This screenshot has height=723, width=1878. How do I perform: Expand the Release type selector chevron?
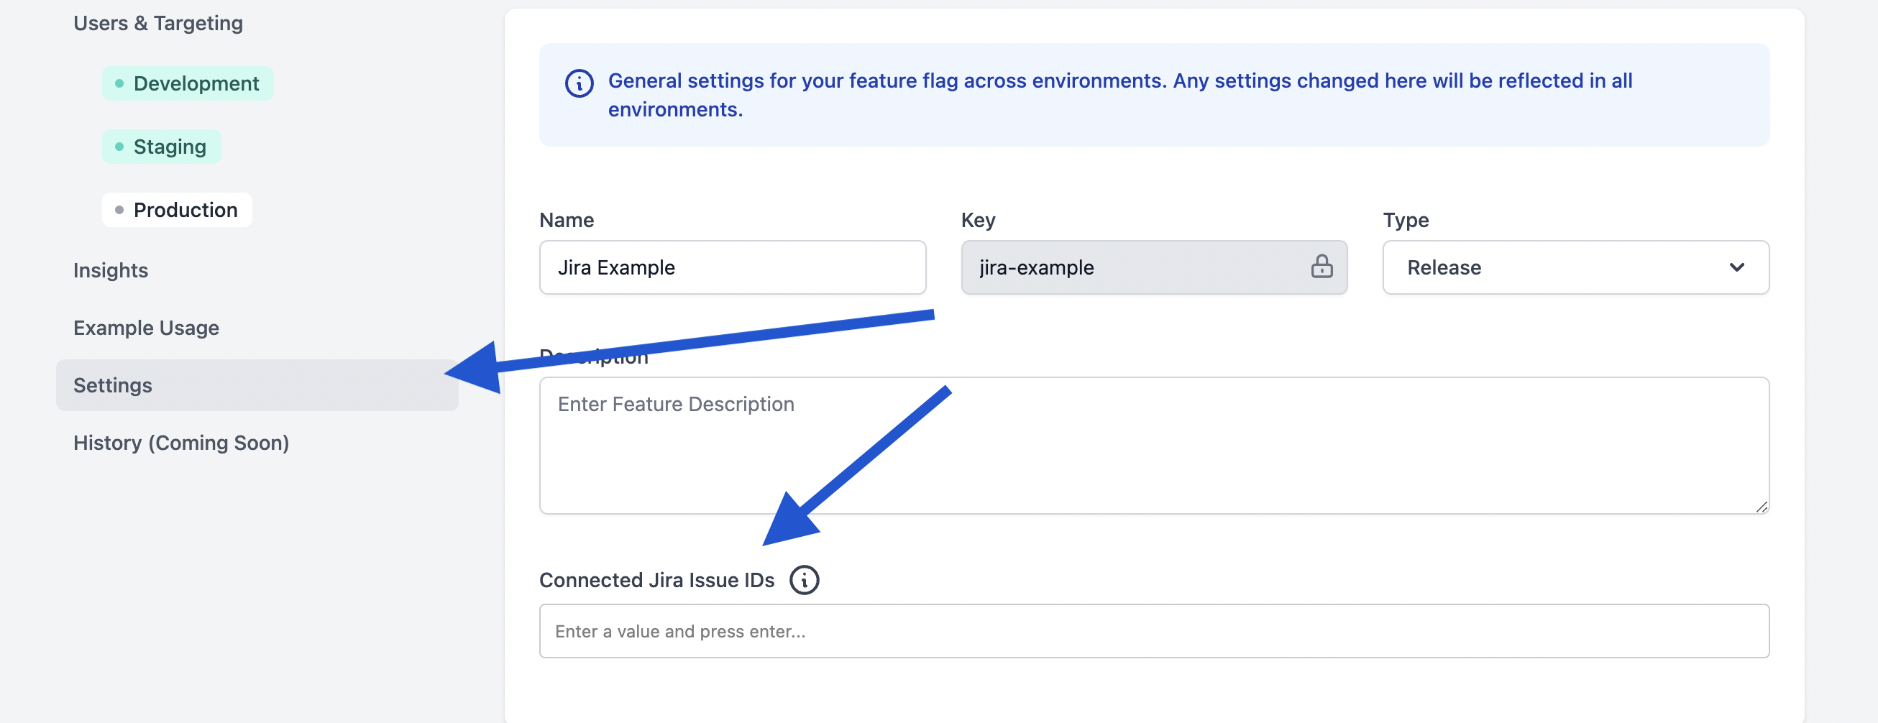point(1739,267)
